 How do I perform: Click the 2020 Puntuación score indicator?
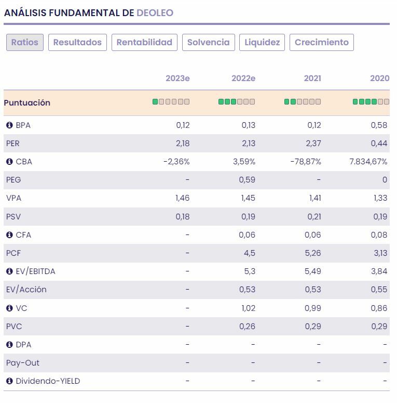(x=371, y=102)
